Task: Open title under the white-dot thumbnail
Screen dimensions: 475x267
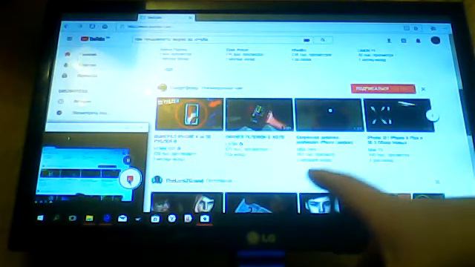Action: point(325,140)
